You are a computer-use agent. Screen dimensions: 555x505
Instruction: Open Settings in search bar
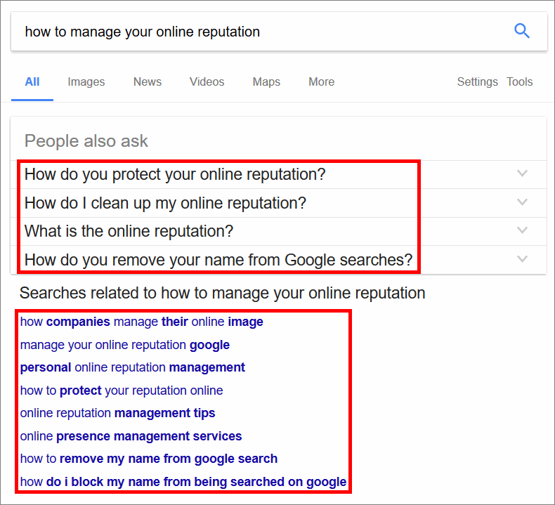pos(477,81)
